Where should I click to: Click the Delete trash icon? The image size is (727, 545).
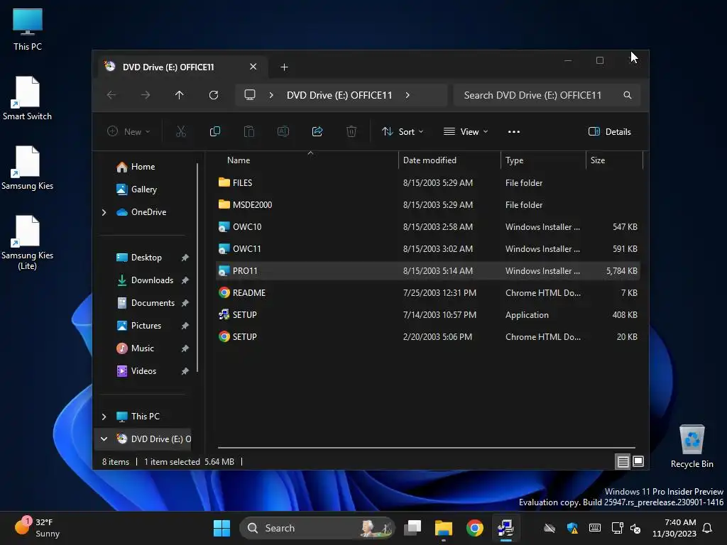click(351, 131)
